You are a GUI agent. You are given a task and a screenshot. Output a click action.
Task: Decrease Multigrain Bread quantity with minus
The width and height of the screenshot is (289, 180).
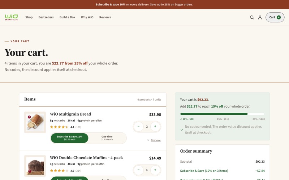(138, 126)
